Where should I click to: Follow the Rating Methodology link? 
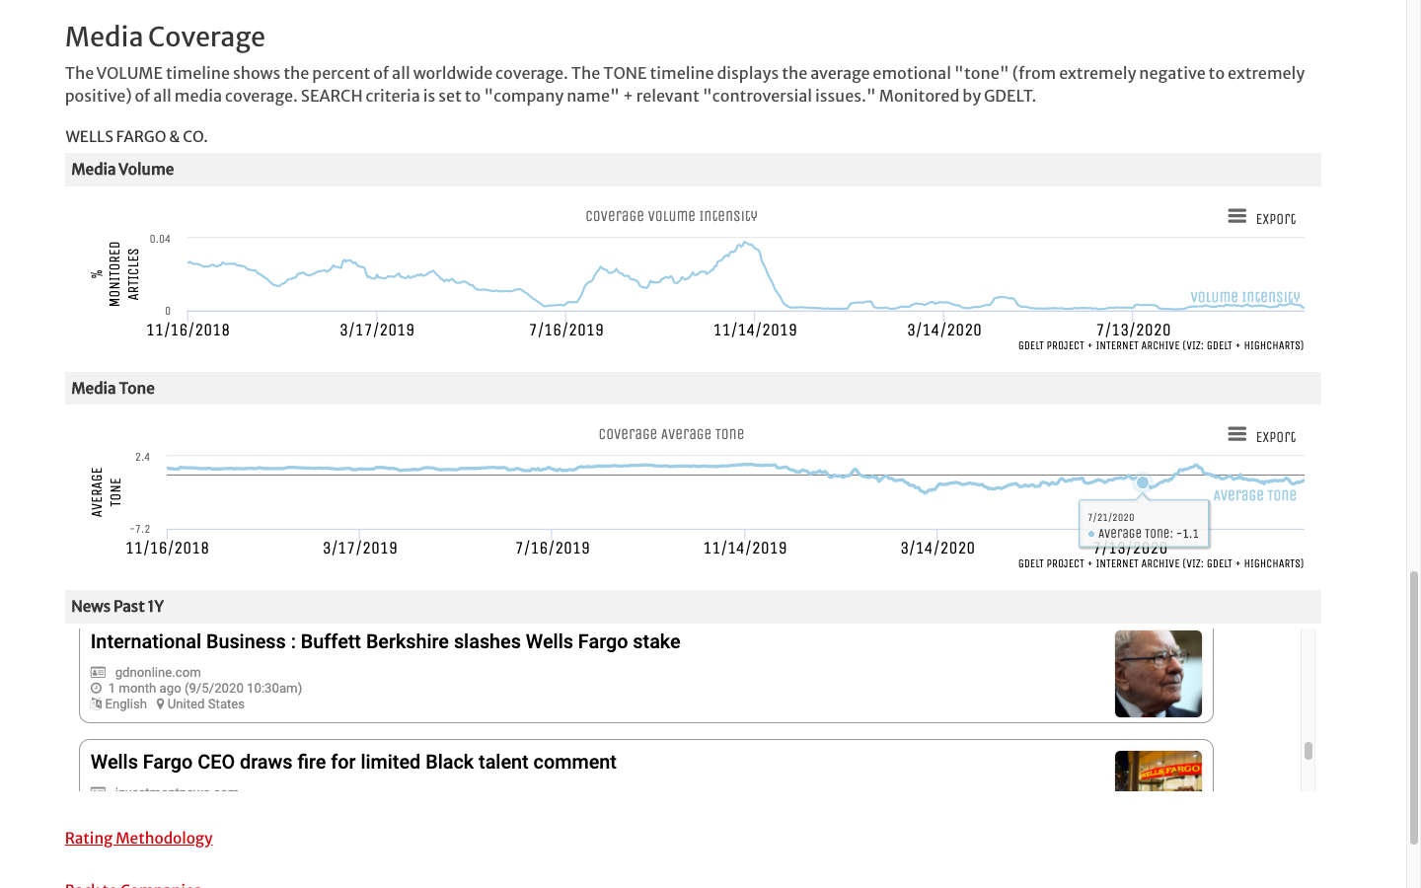coord(138,839)
